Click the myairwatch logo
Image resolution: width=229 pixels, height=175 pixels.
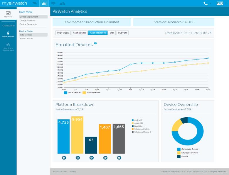pos(14,3)
